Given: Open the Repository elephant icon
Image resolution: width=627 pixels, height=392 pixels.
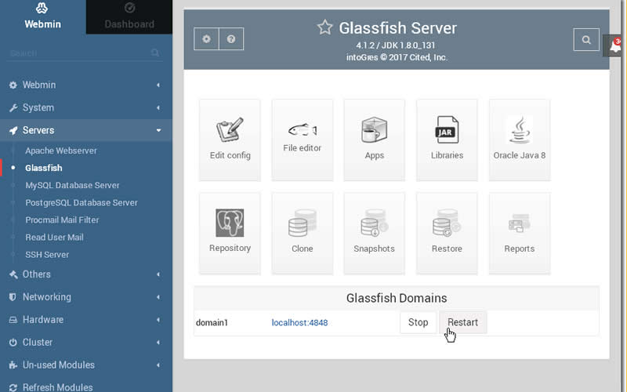Looking at the screenshot, I should click(230, 233).
